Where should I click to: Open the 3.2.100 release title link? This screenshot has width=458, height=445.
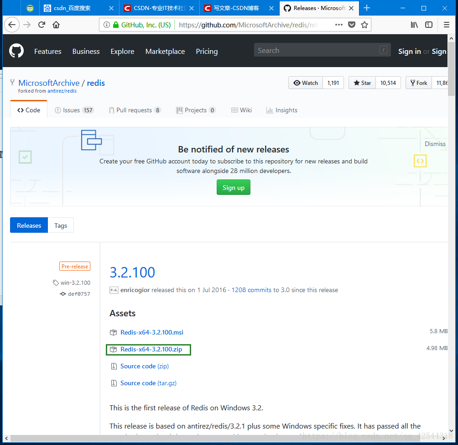tap(132, 272)
